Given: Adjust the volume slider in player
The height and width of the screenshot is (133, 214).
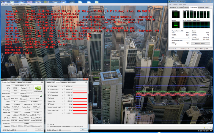Looking at the screenshot, I should [x=210, y=128].
